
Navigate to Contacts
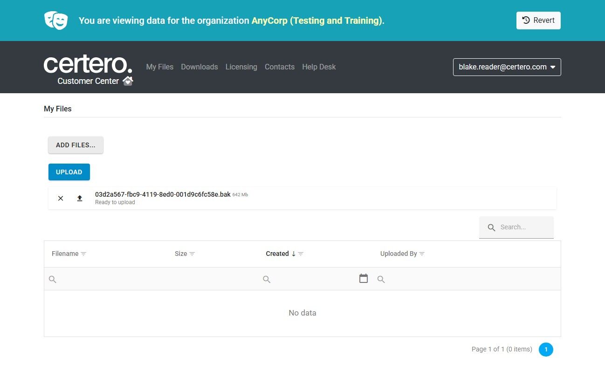coord(280,67)
